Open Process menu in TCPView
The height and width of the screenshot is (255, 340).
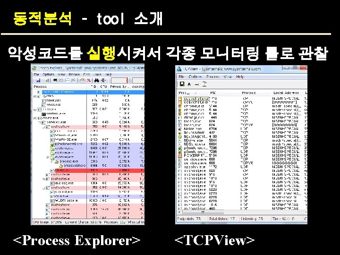coord(212,77)
